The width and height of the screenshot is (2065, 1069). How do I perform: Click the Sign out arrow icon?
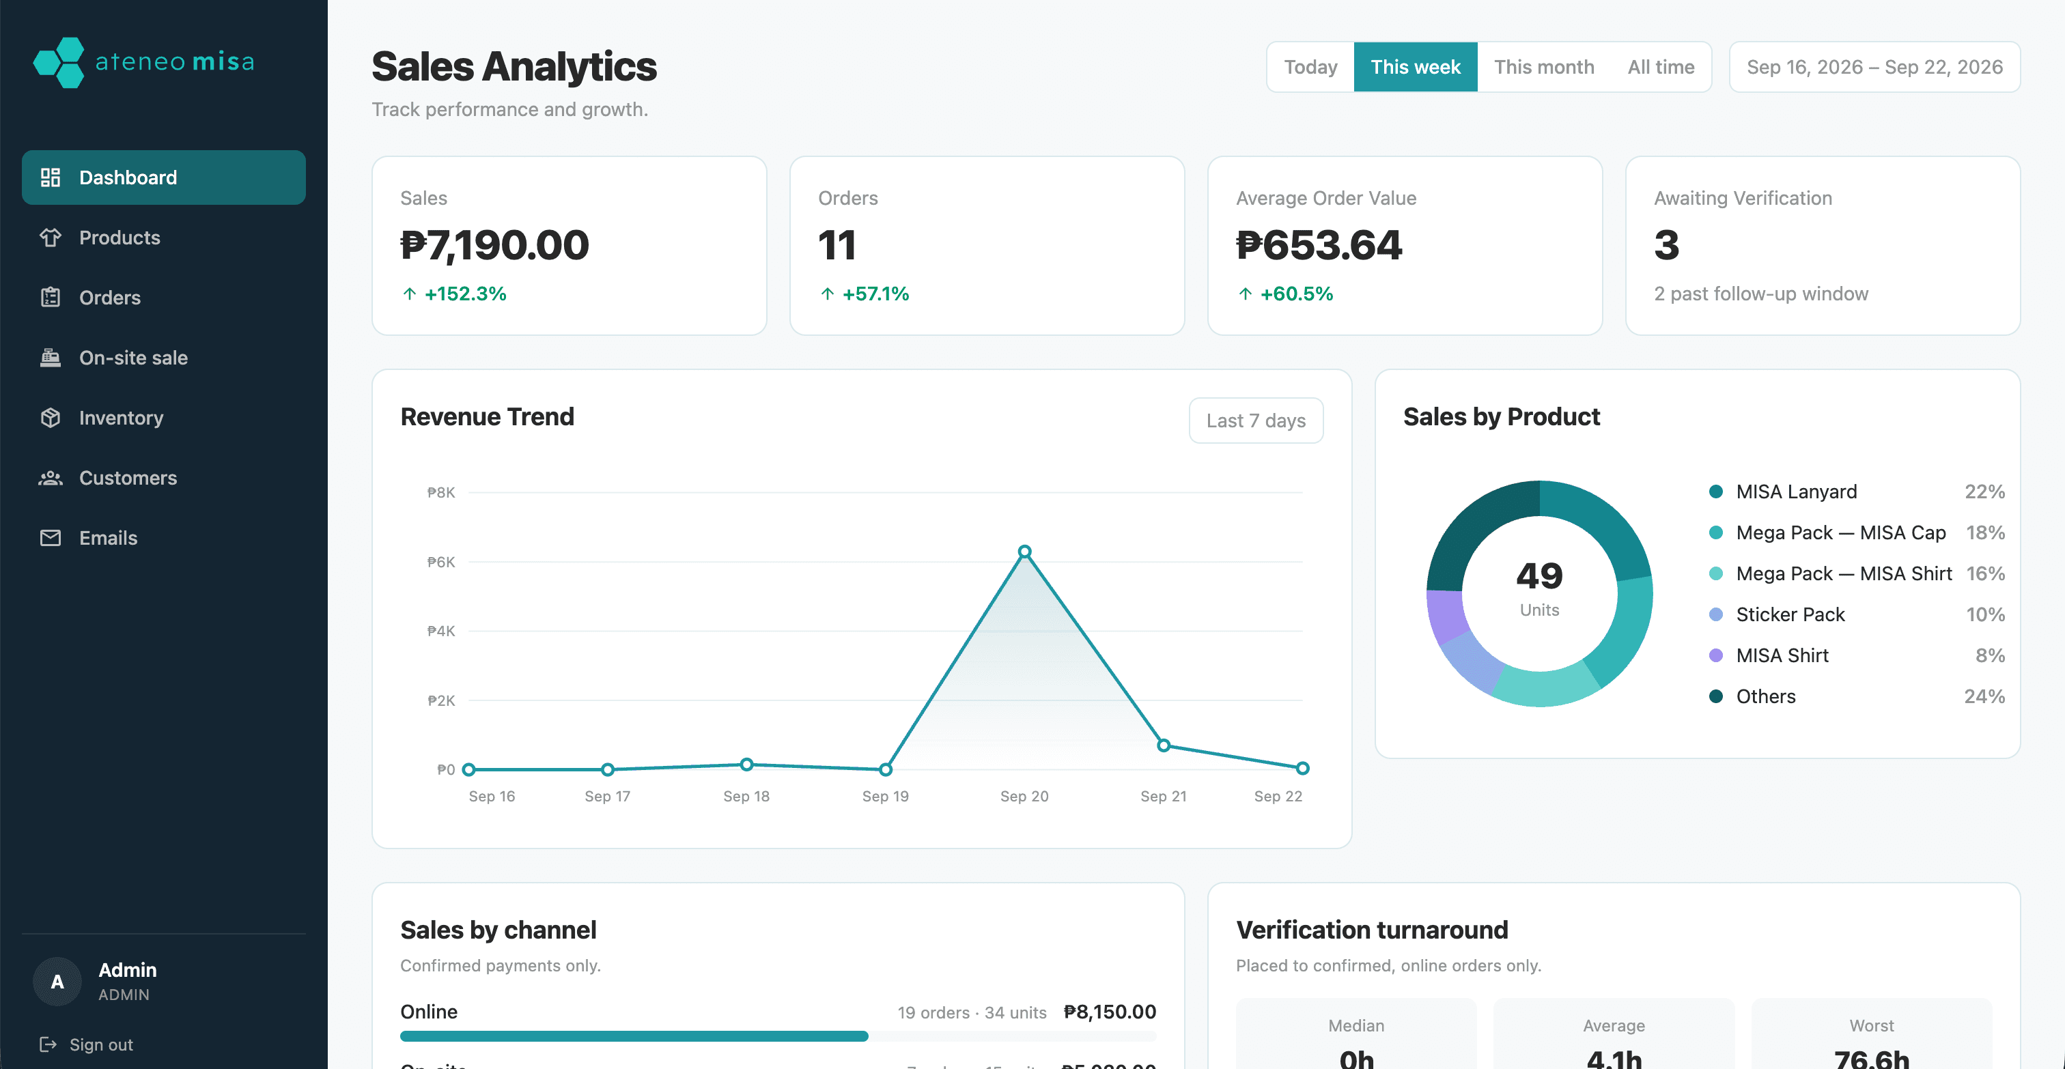point(48,1044)
